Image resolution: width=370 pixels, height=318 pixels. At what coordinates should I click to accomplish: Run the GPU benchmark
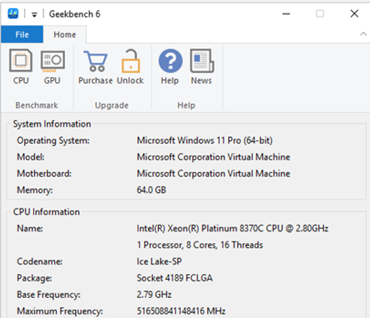click(52, 67)
